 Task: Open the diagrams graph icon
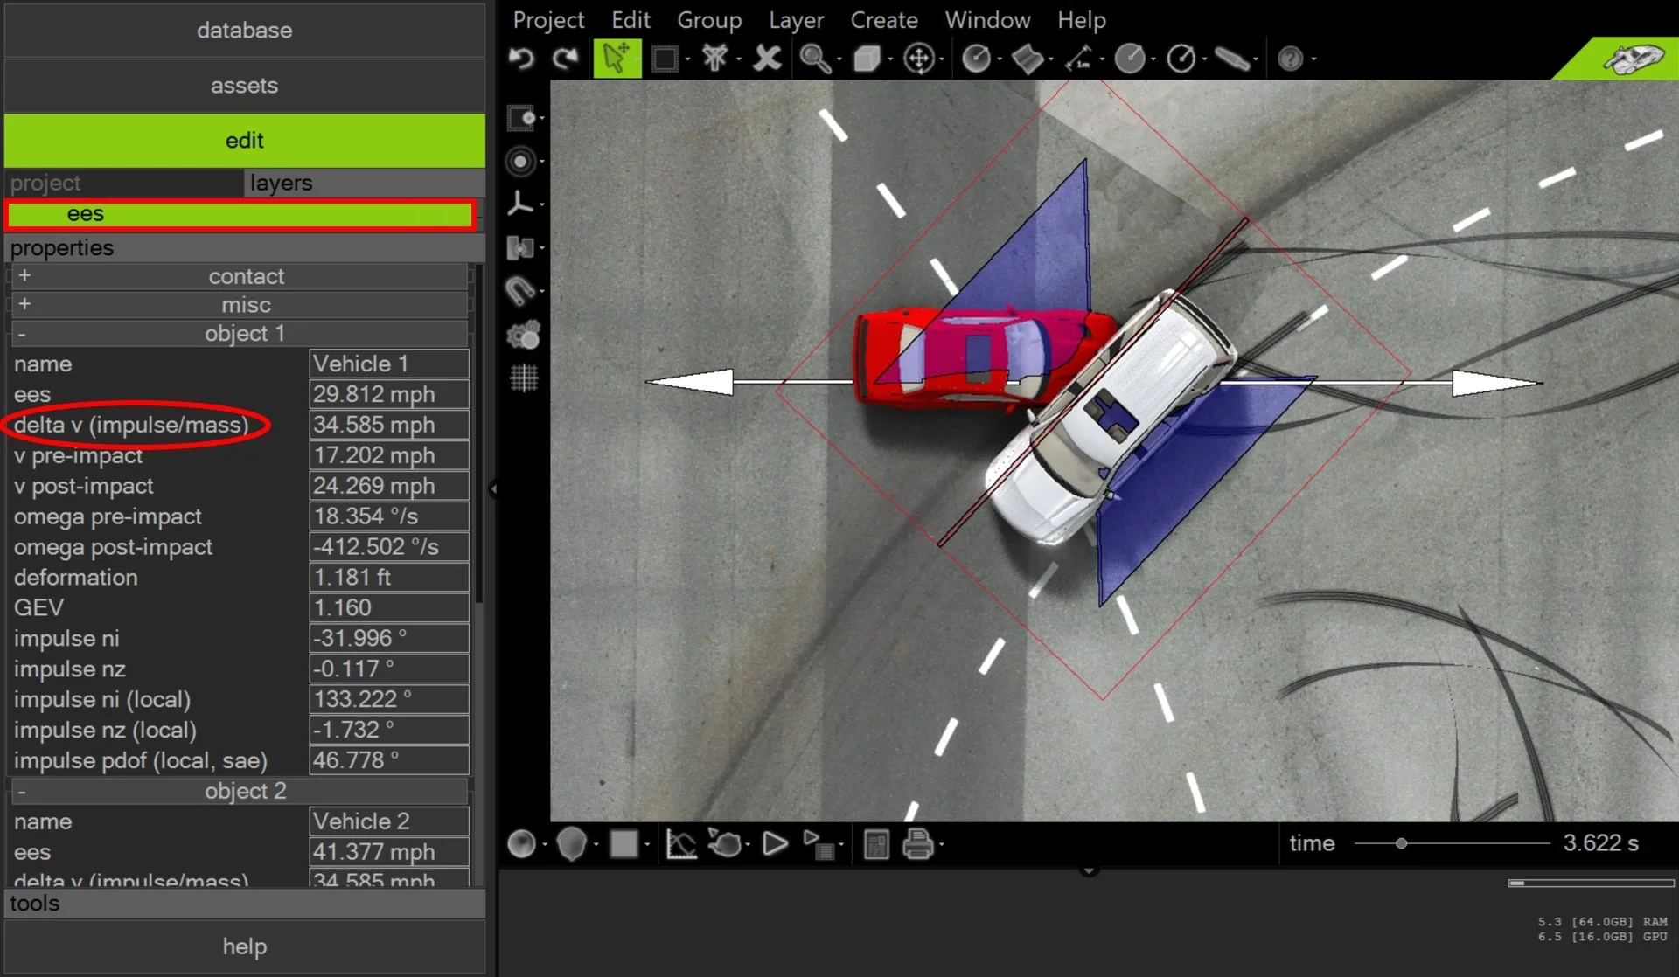click(680, 844)
